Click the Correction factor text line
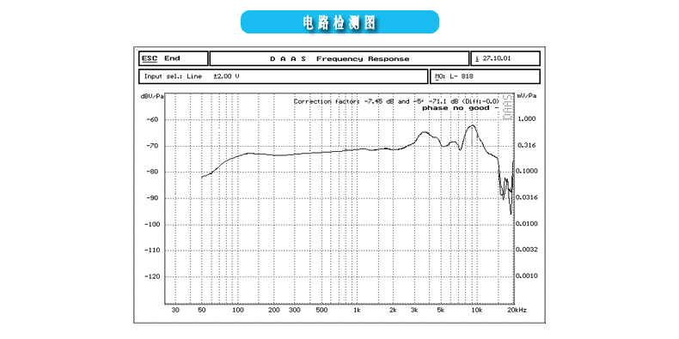Screen dimensions: 679x339 click(x=396, y=101)
